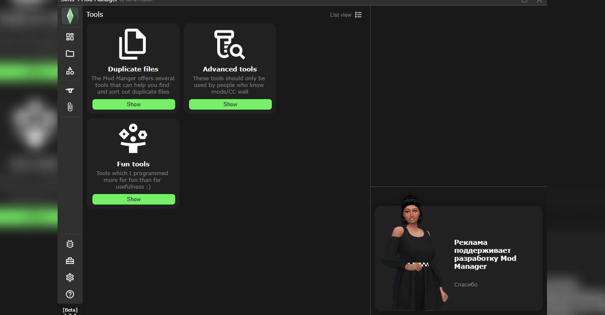Show the Fun tools

134,199
